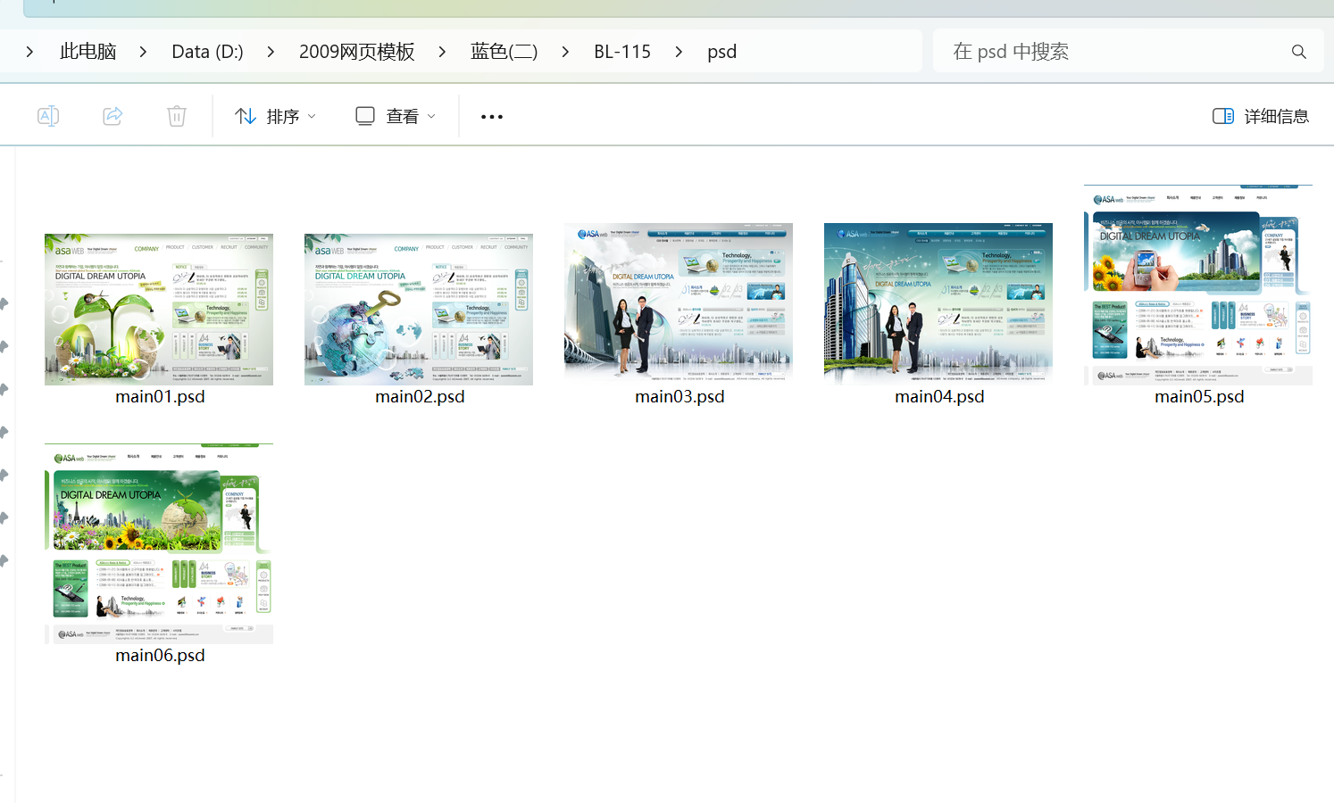Viewport: 1334px width, 803px height.
Task: Select the main06.psd thumbnail
Action: coord(159,544)
